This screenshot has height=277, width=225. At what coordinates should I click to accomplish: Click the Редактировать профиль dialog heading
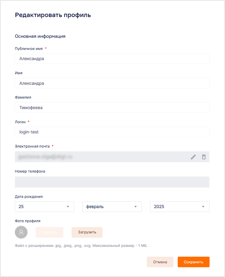click(x=53, y=15)
